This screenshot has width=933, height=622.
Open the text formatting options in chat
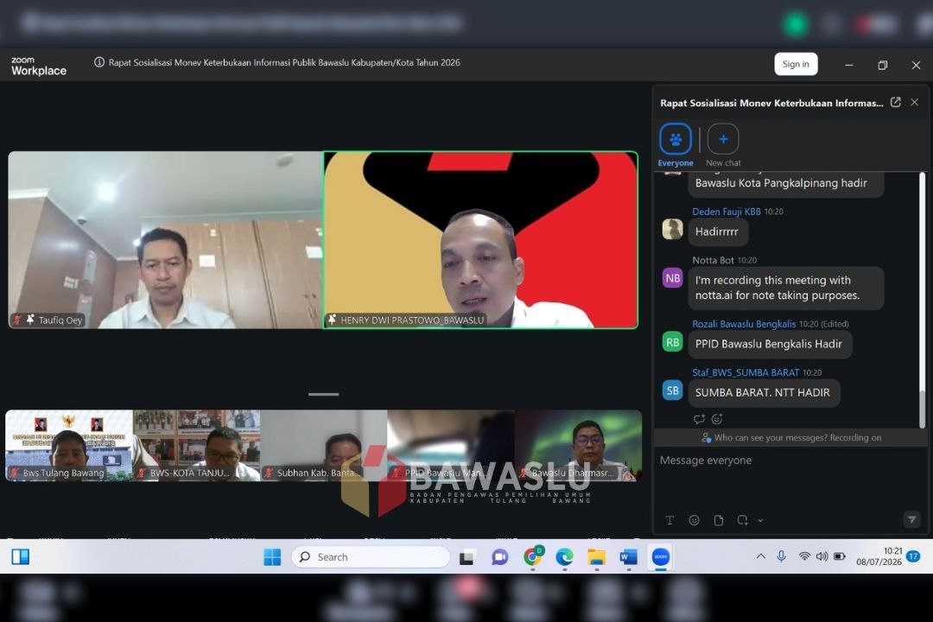[x=670, y=520]
